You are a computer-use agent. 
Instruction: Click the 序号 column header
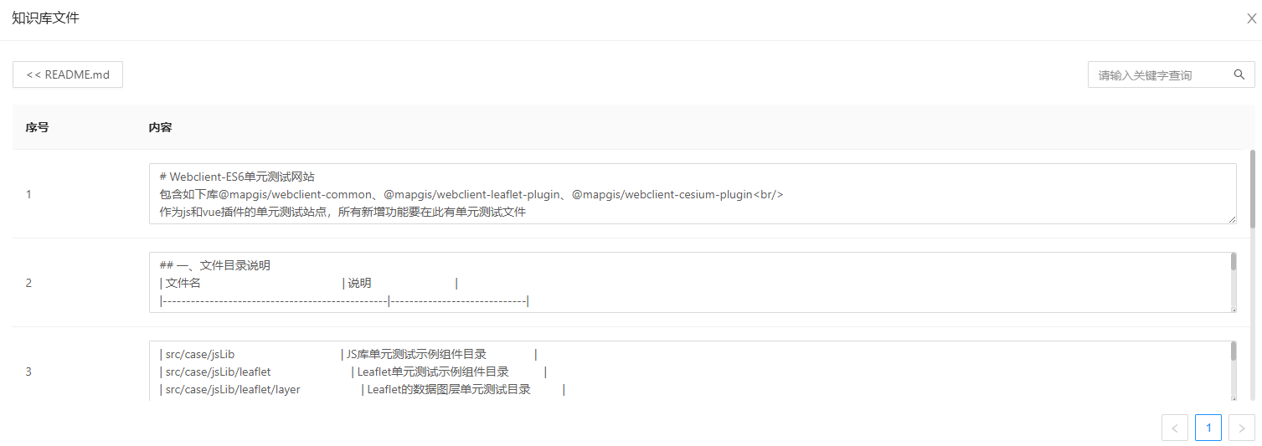[x=38, y=127]
